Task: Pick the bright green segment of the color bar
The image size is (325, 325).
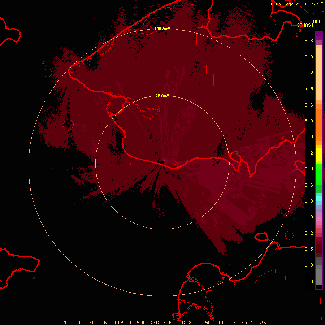Action: [319, 174]
